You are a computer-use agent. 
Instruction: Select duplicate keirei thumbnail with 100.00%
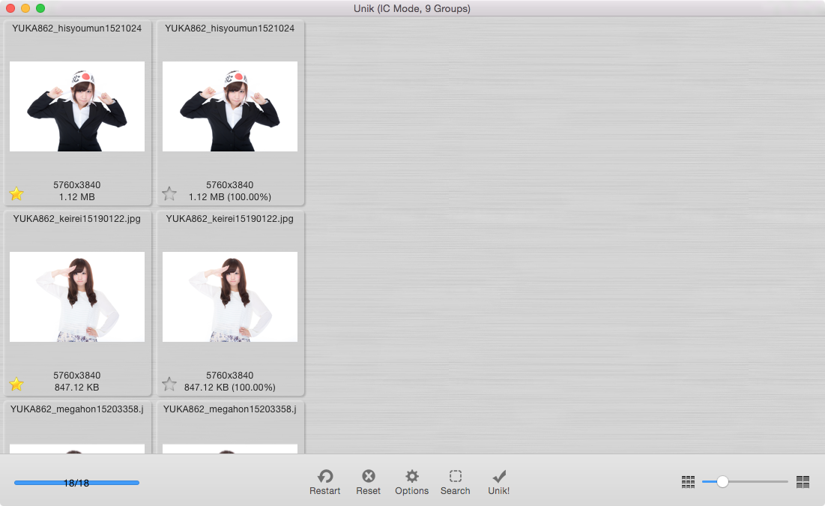tap(230, 297)
